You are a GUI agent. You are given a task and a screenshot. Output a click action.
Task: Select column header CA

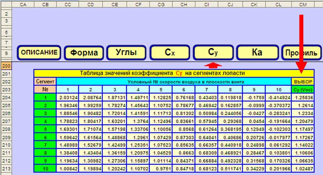point(23,5)
